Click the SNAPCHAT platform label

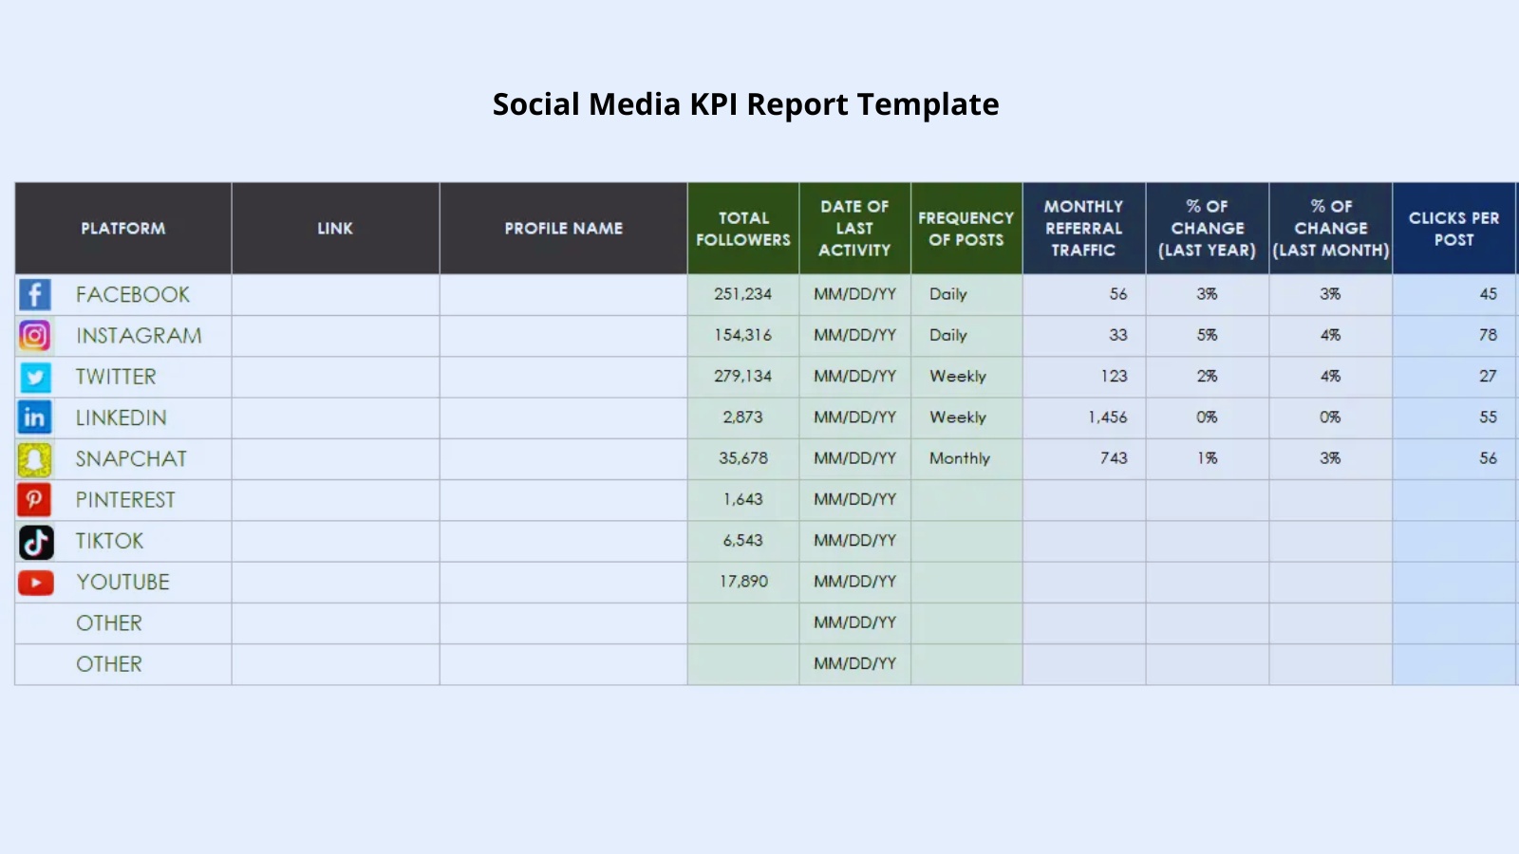[131, 459]
